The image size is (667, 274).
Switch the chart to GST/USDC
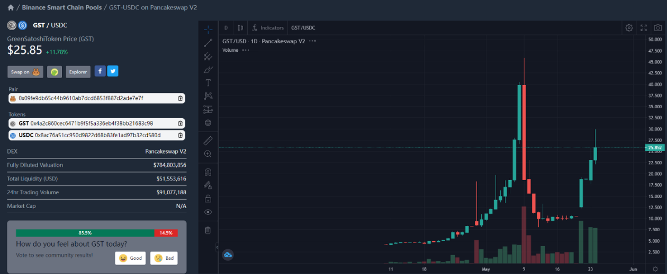coord(303,28)
